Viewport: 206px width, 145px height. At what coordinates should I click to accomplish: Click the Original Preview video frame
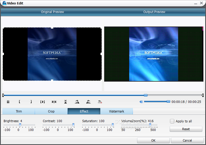tap(52, 54)
